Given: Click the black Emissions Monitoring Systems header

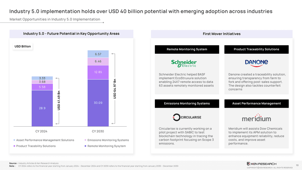Looking at the screenshot, I should (187, 103).
